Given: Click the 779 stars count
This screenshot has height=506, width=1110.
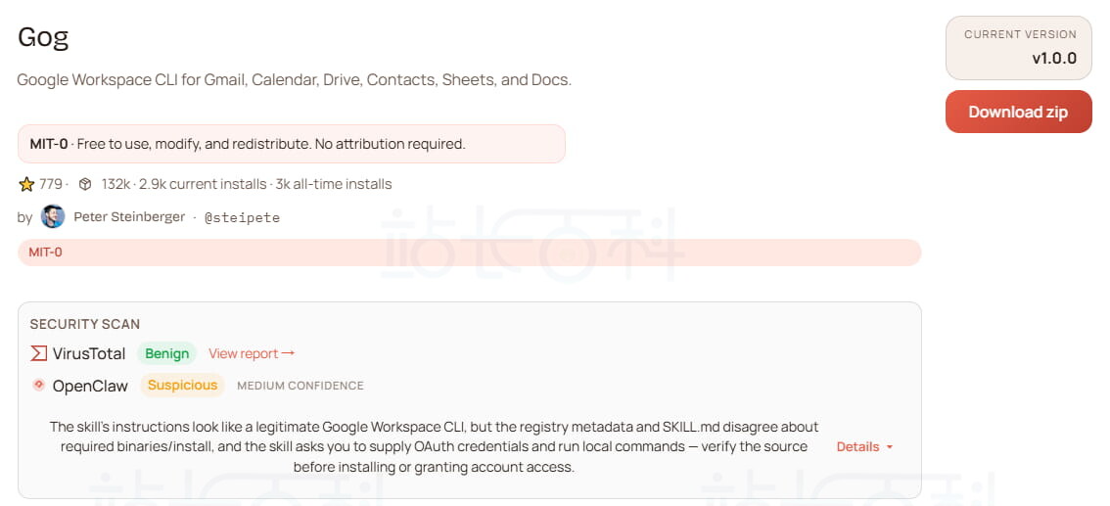Looking at the screenshot, I should tap(50, 184).
